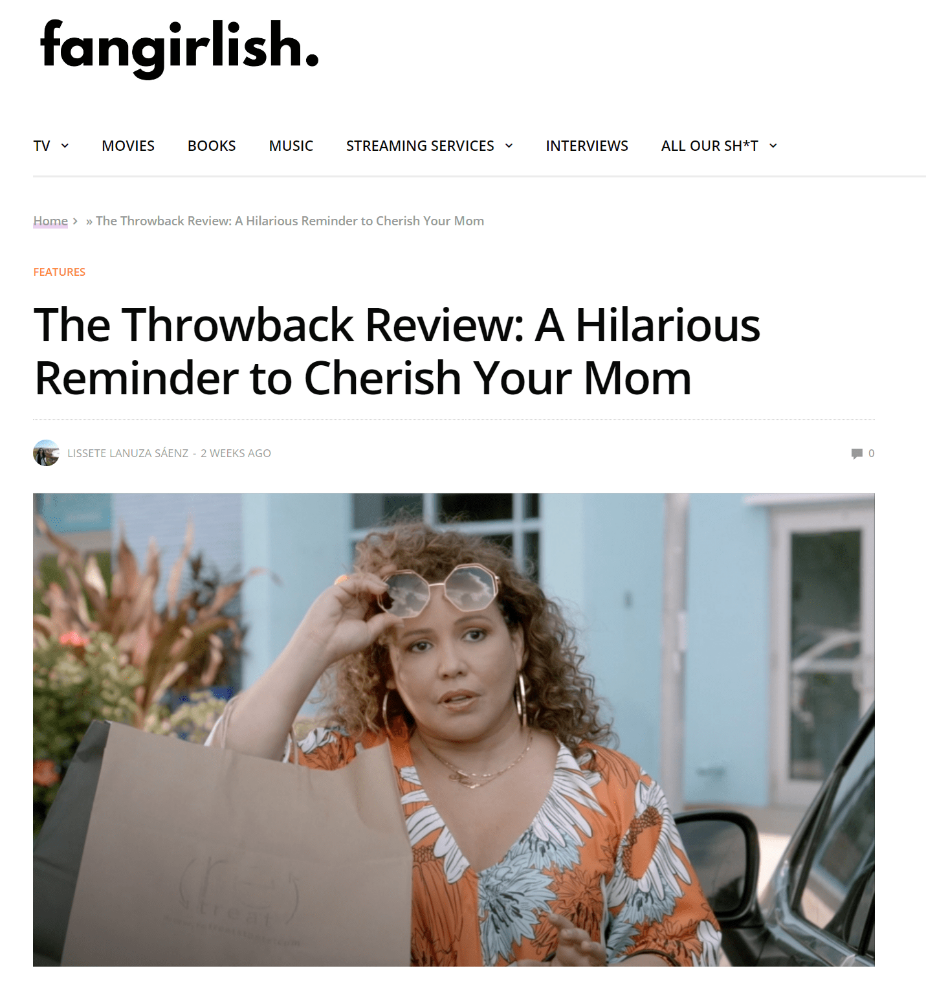Click the comment count number
The height and width of the screenshot is (999, 926).
pos(871,453)
